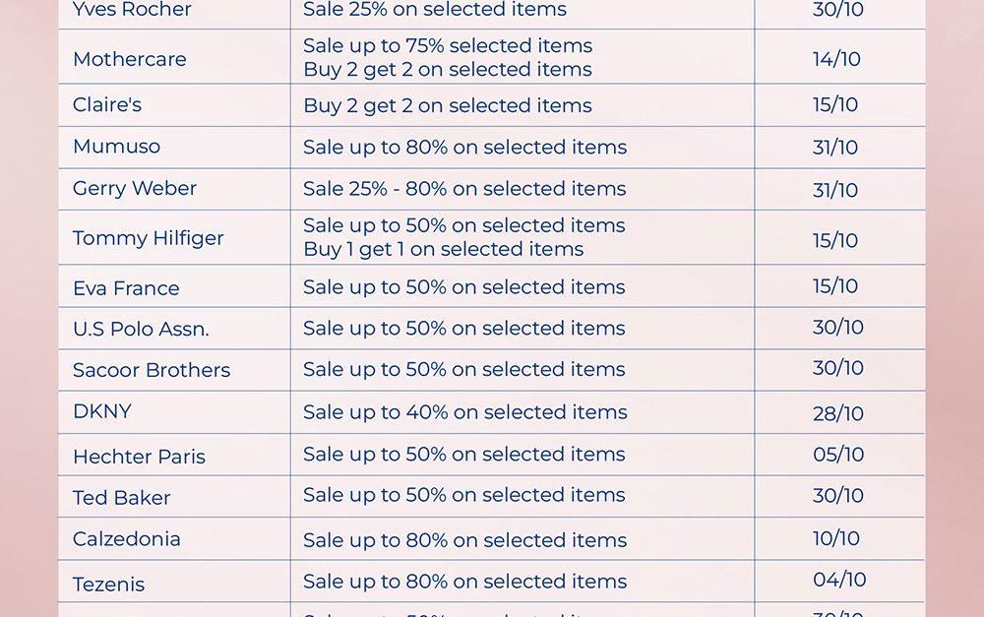Click the Claire's brand entry

tap(107, 105)
